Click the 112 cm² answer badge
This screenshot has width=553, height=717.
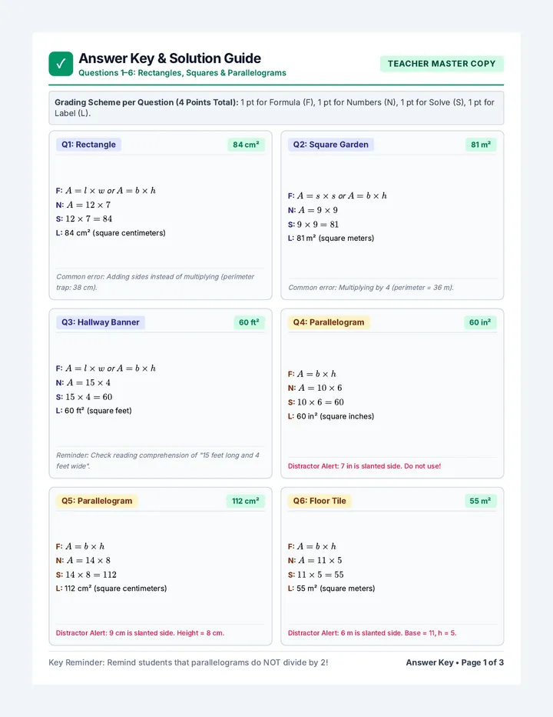click(x=245, y=501)
